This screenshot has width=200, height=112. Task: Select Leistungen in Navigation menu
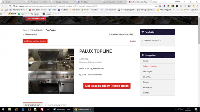pos(147,71)
